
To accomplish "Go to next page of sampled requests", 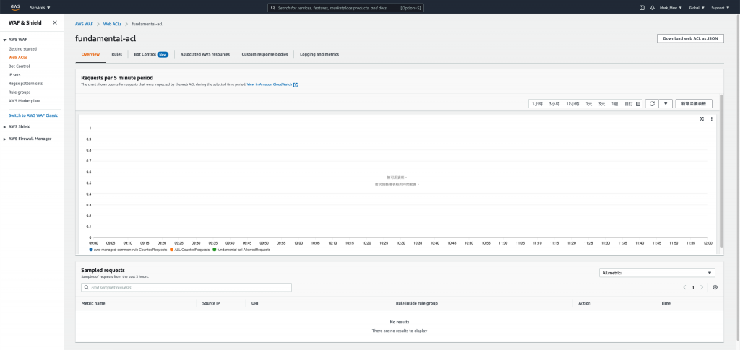I will tap(701, 287).
